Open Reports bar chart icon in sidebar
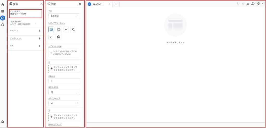The width and height of the screenshot is (266, 128). [3, 11]
